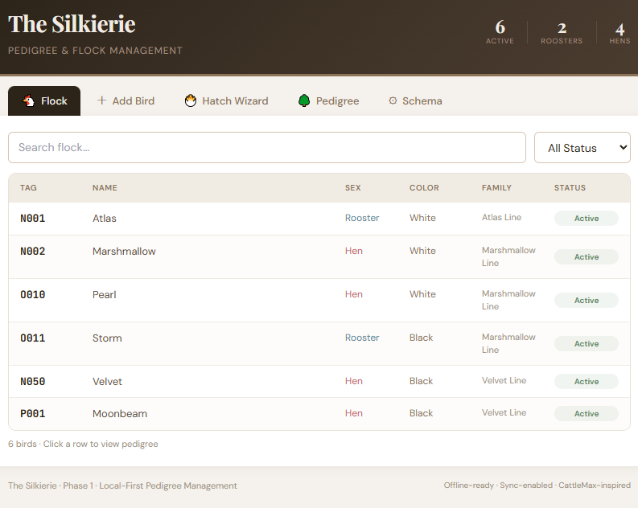The image size is (638, 508).
Task: Open the Pearl bird name
Action: tap(104, 295)
